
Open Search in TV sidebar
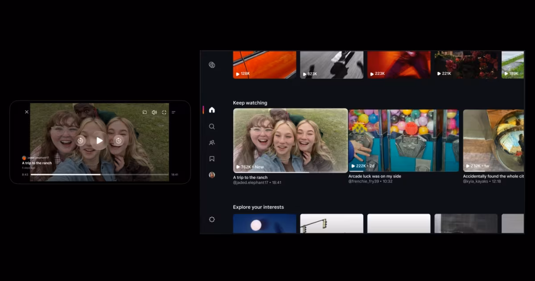pos(212,126)
